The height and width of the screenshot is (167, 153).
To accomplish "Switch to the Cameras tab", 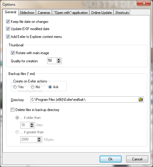I will coord(44,13).
